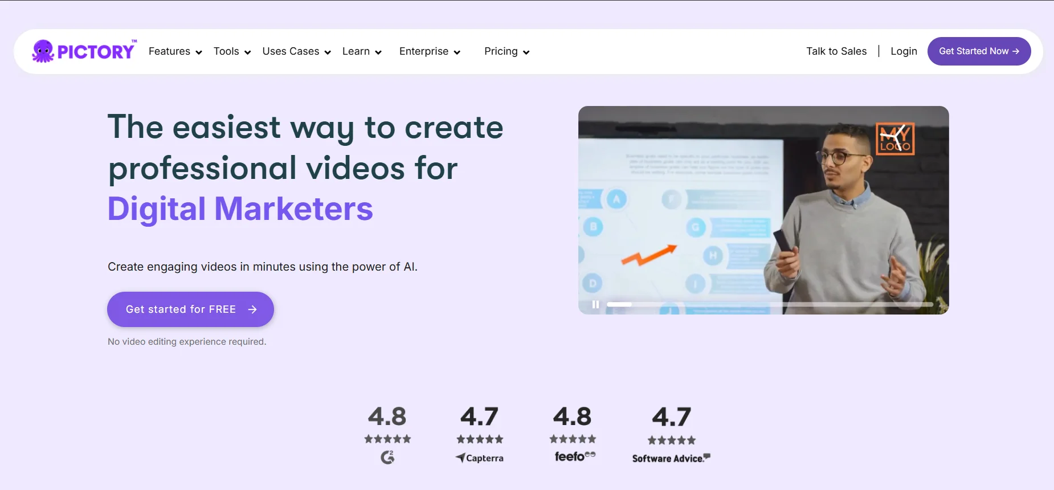The image size is (1054, 490).
Task: Click Talk to Sales link
Action: 836,51
